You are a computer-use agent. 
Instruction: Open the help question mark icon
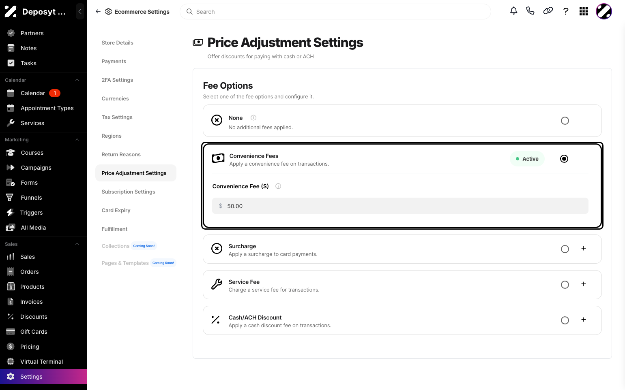tap(566, 11)
